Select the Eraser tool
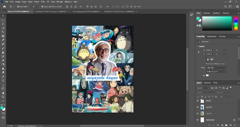The image size is (240, 127). pos(3,60)
